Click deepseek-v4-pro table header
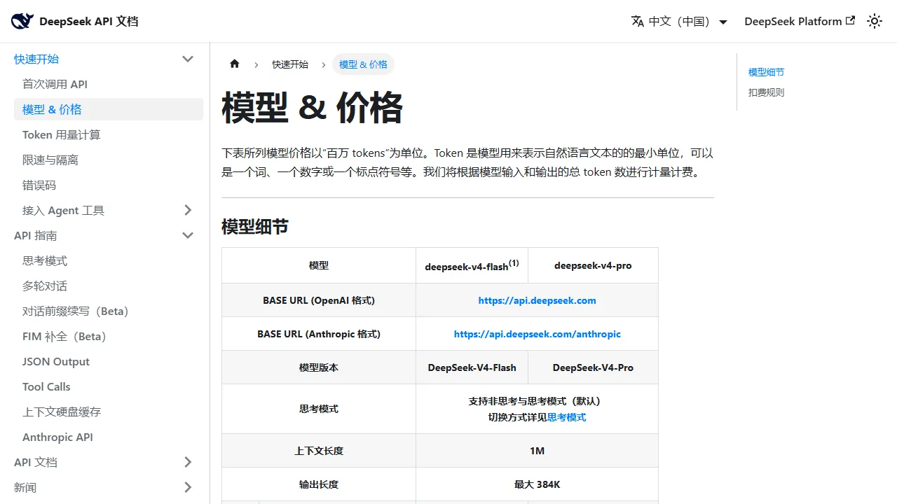897x504 pixels. pos(593,265)
